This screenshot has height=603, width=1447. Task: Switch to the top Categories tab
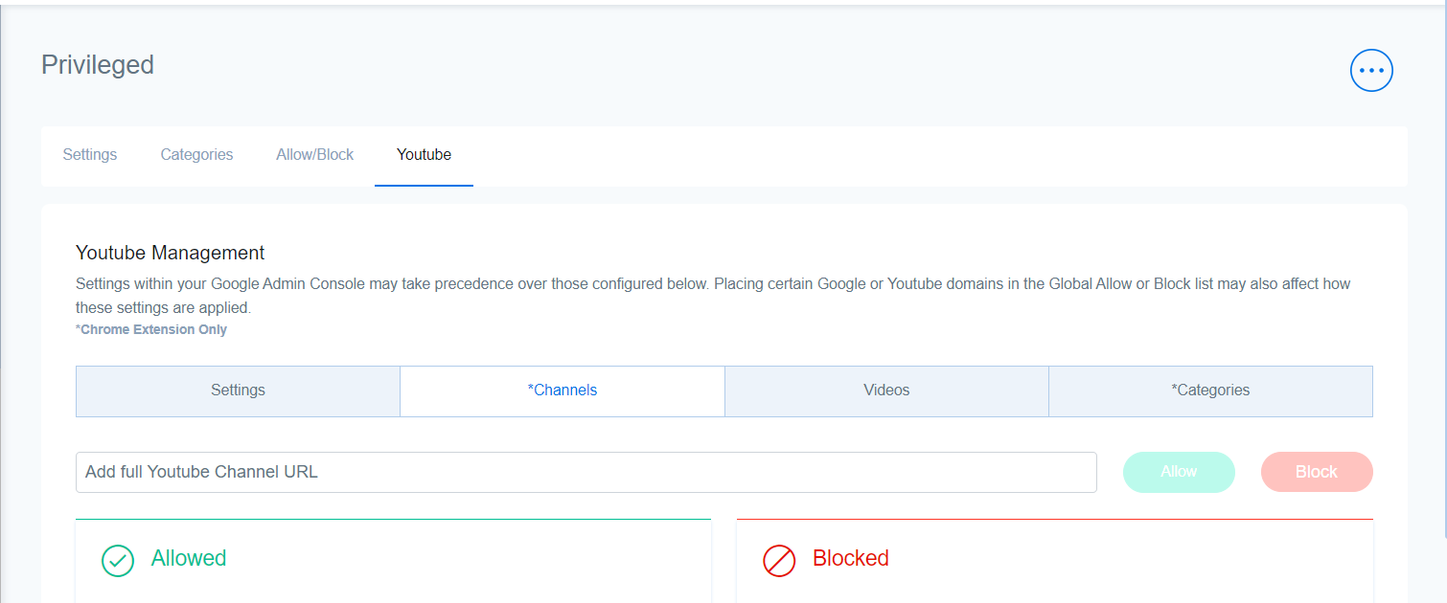[196, 154]
